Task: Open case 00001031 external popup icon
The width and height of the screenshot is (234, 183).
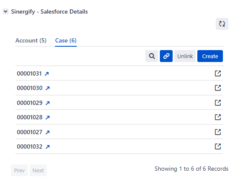Action: 218,73
